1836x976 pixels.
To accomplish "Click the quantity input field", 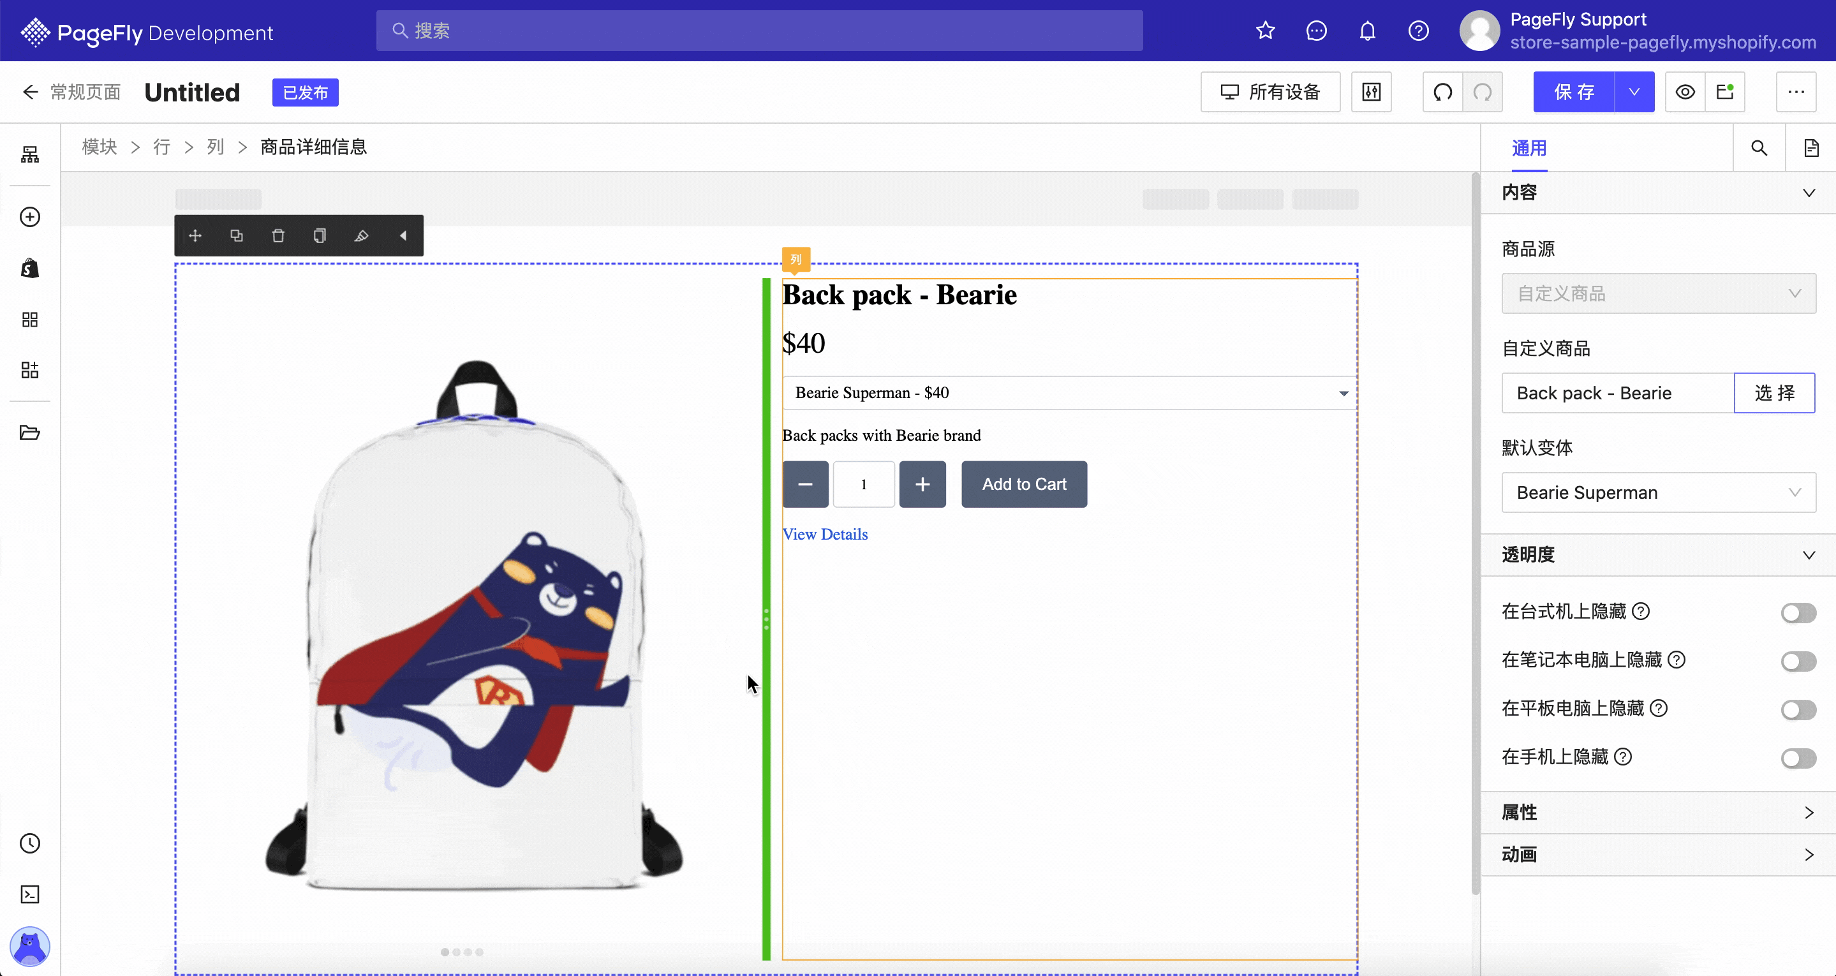I will tap(864, 484).
